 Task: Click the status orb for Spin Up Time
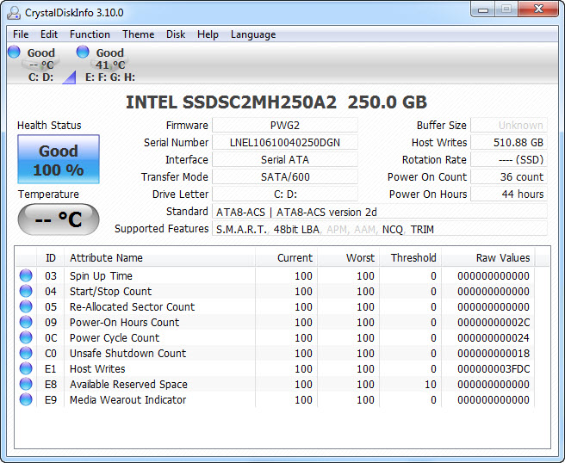click(x=26, y=275)
